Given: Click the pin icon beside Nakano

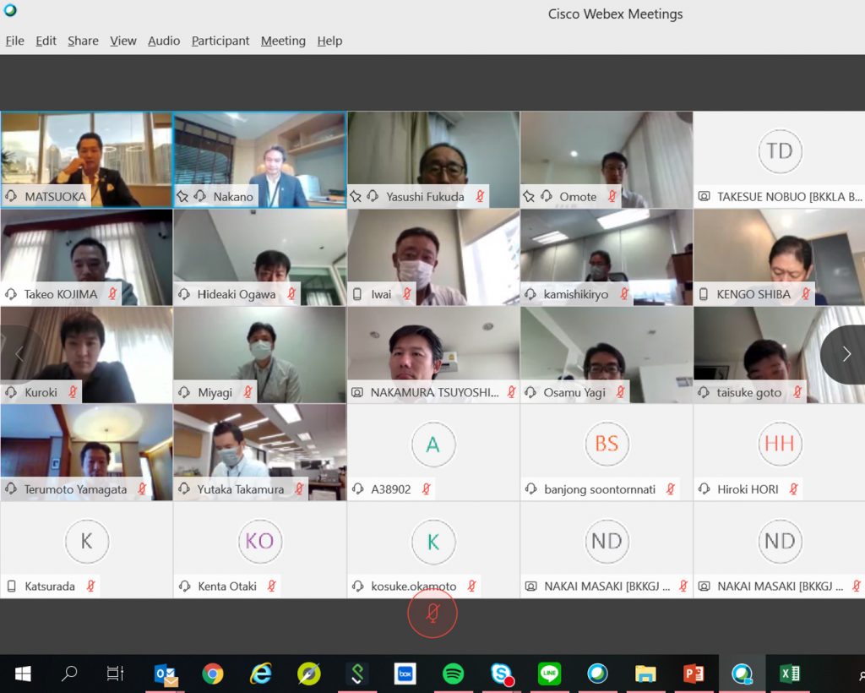Looking at the screenshot, I should (x=182, y=196).
